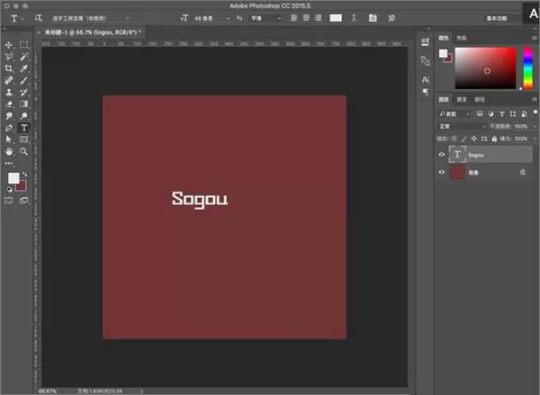Toggle the type layer filter
Screen dimensions: 540x395
(x=502, y=113)
